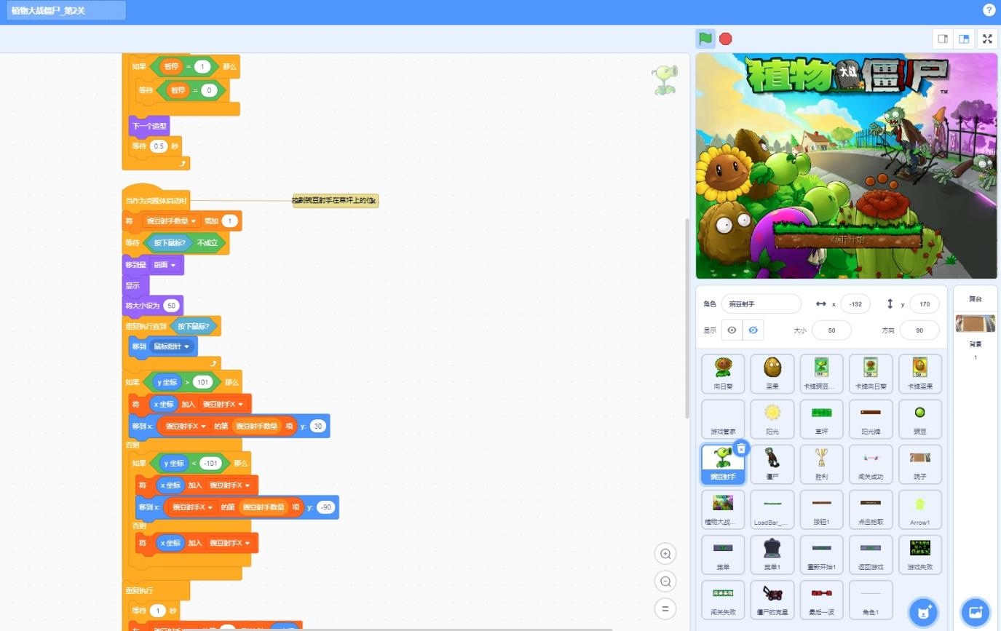The width and height of the screenshot is (1001, 631).
Task: Edit the sprite 方向 direction field
Action: 919,330
